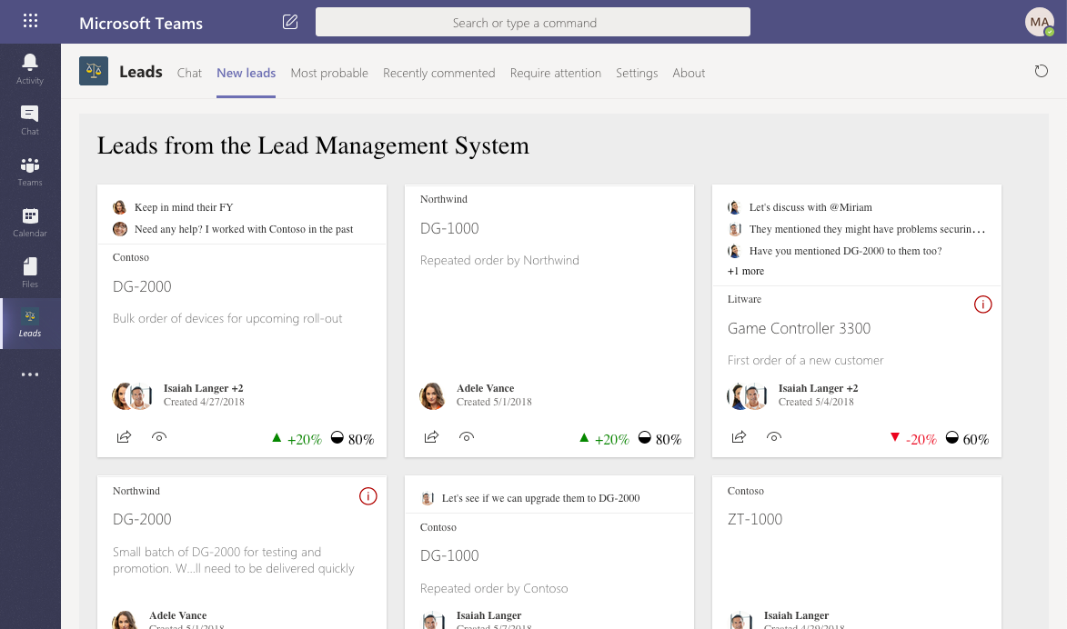This screenshot has width=1067, height=629.
Task: Open Calendar in the left sidebar
Action: (30, 223)
